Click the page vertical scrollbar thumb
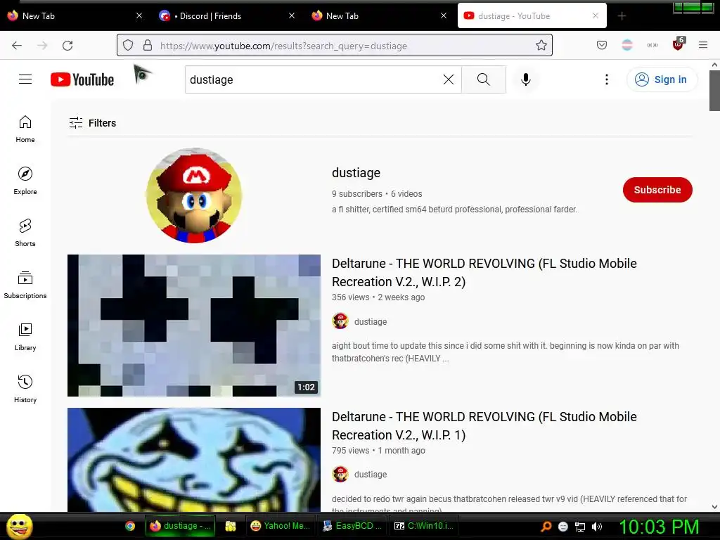Viewport: 720px width, 540px height. [x=714, y=91]
